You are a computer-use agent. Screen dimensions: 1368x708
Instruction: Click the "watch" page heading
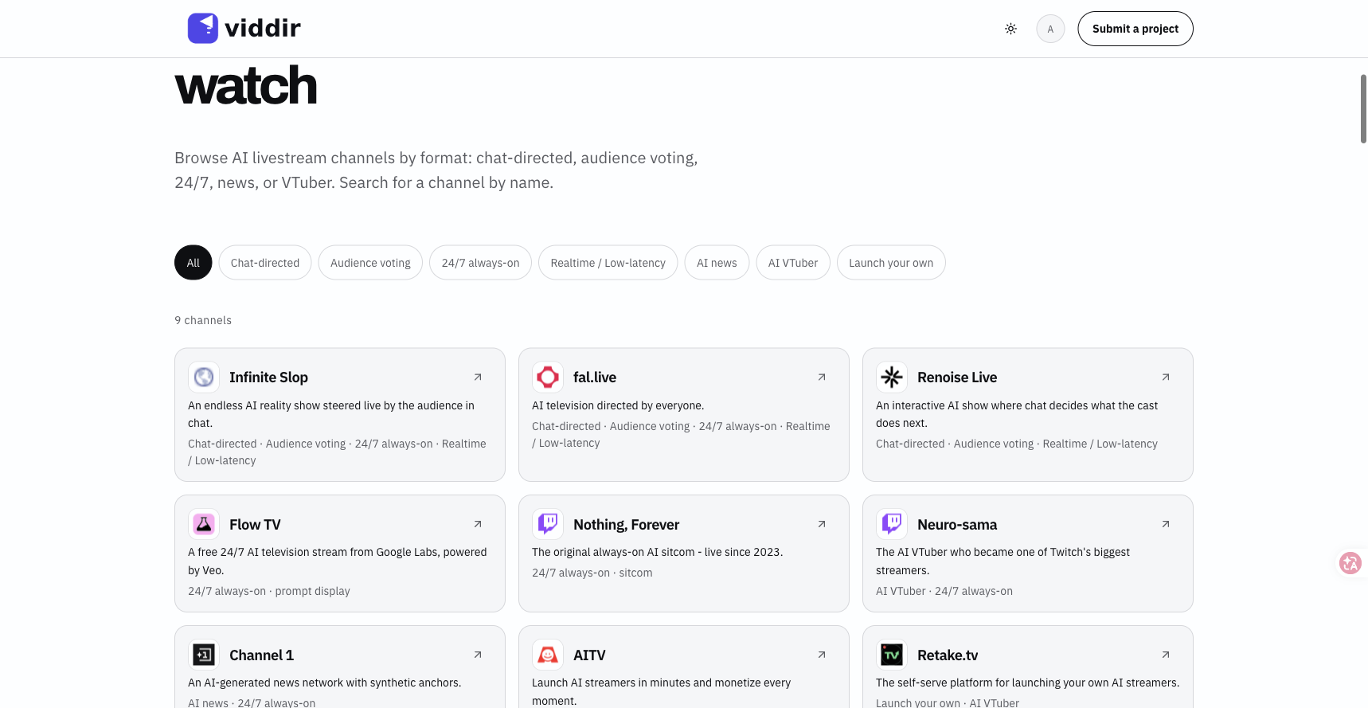tap(245, 86)
